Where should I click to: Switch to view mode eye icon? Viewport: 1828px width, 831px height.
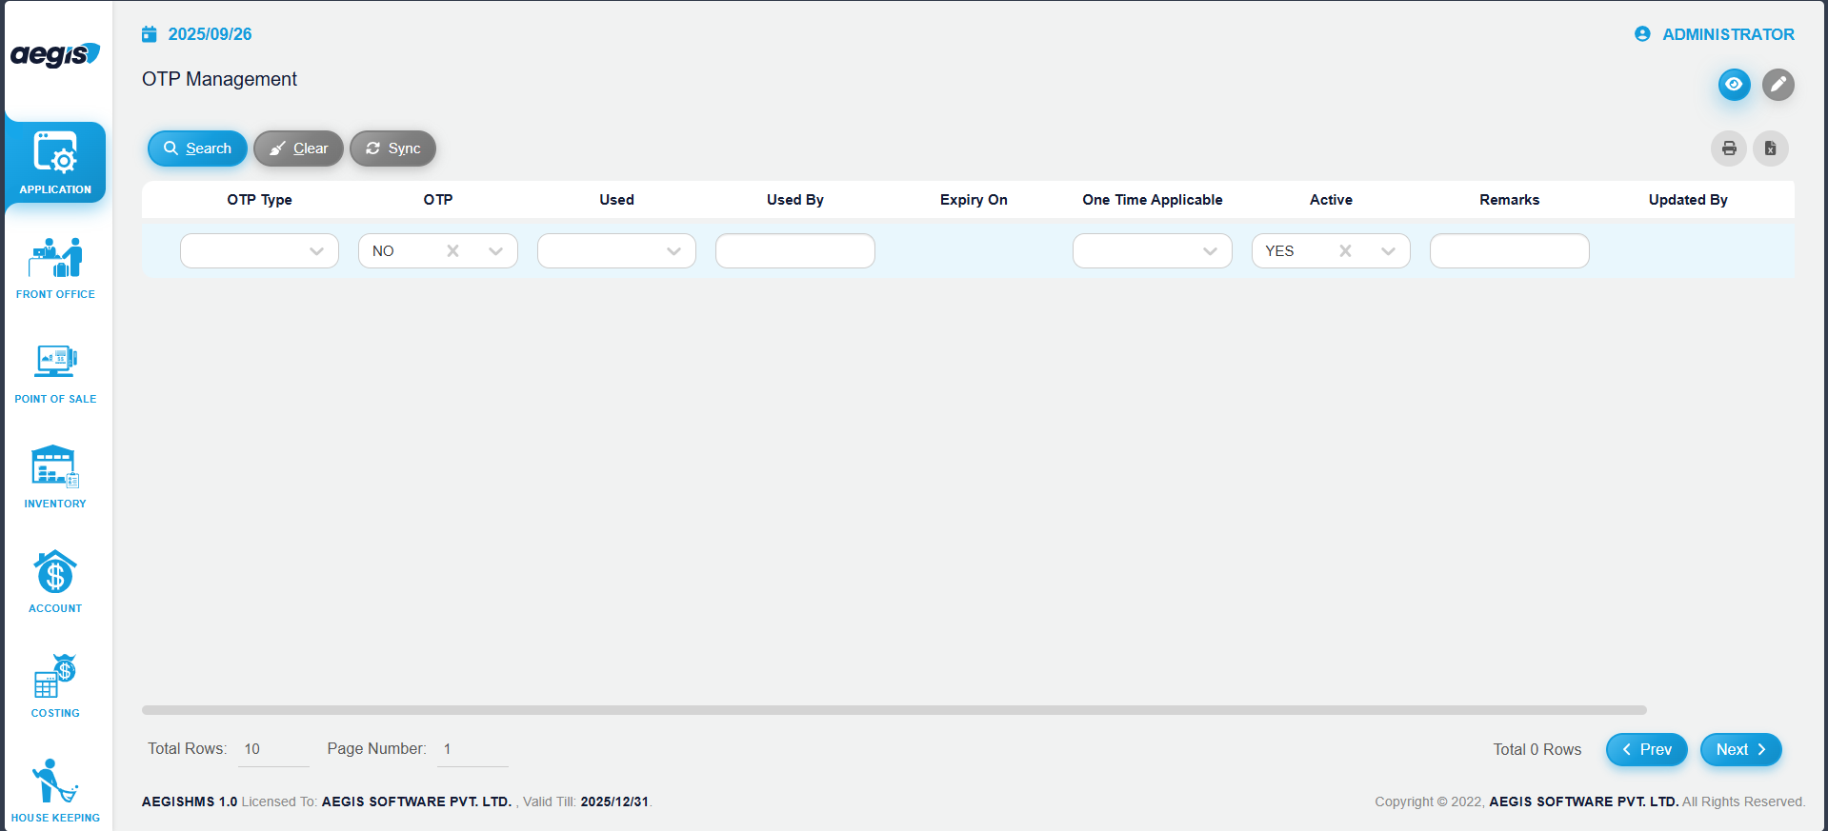coord(1734,85)
